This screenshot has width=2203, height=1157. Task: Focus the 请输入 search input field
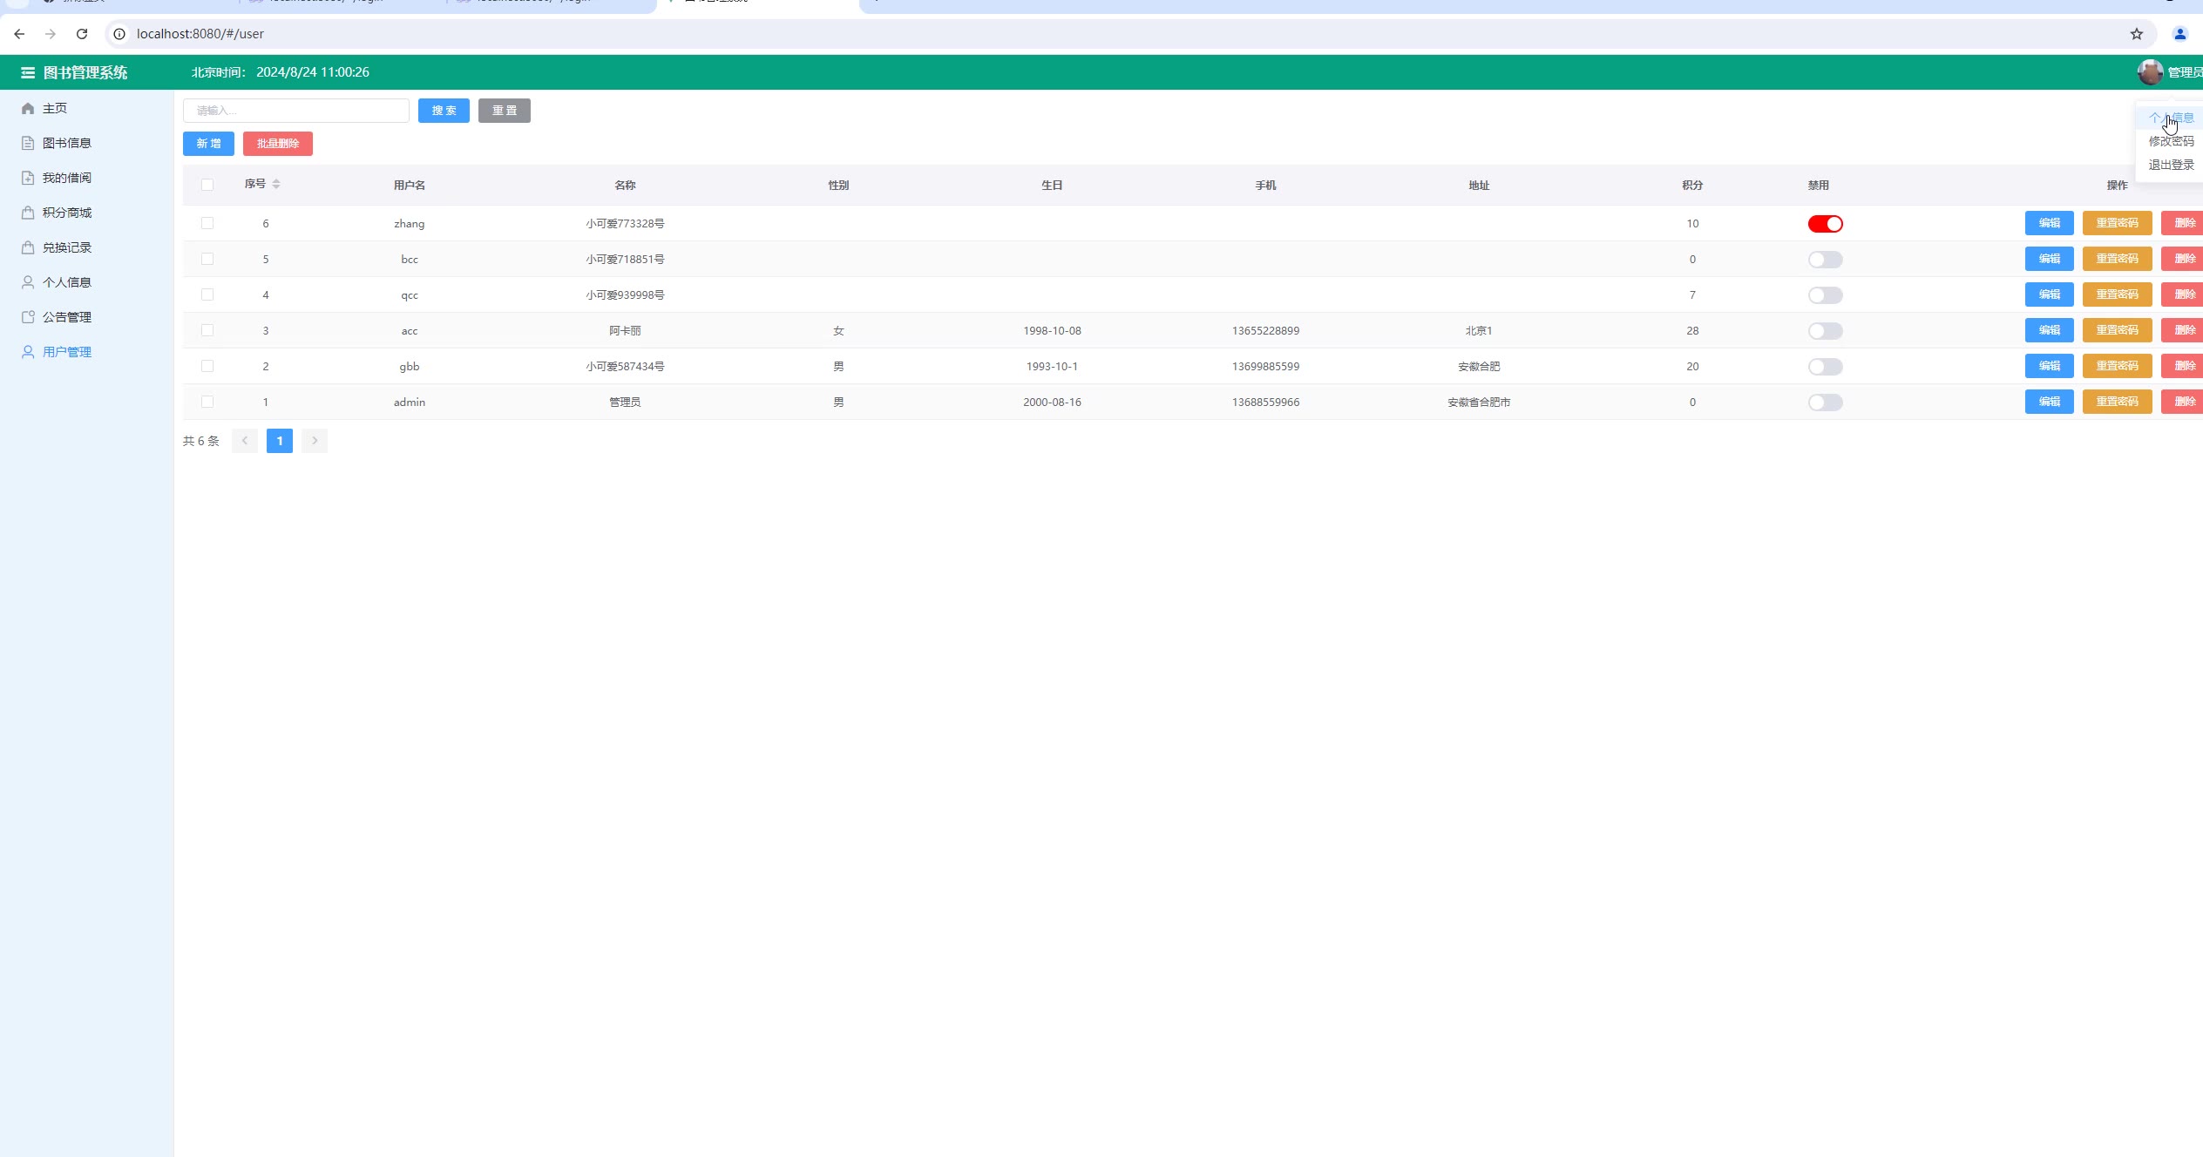click(x=296, y=111)
